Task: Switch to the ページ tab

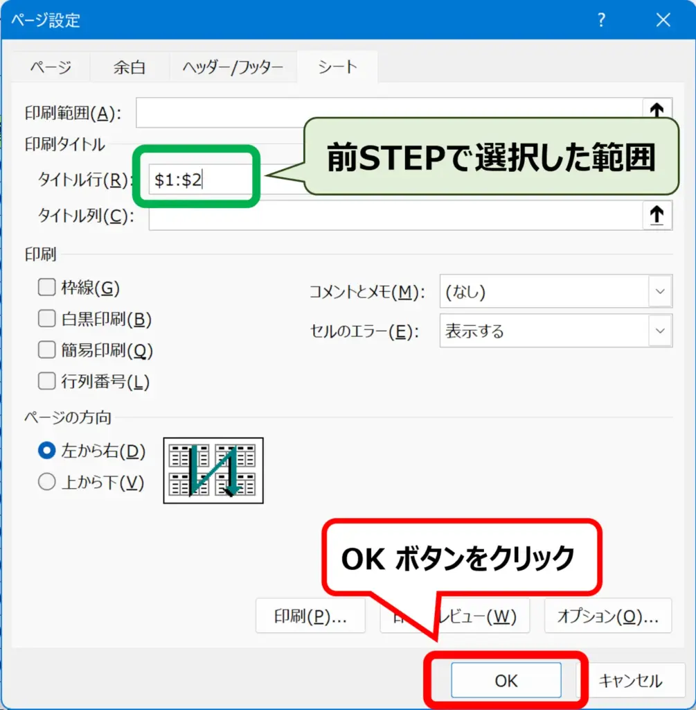Action: (x=51, y=67)
